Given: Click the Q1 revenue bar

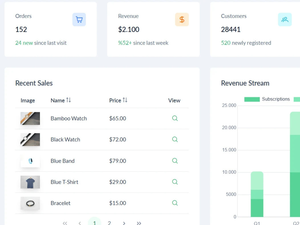Looking at the screenshot, I should (x=257, y=194).
